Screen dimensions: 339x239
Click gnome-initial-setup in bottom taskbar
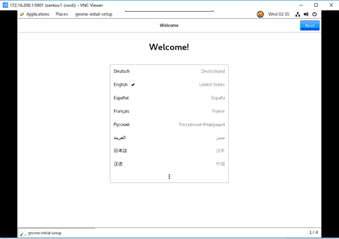pyautogui.click(x=44, y=233)
